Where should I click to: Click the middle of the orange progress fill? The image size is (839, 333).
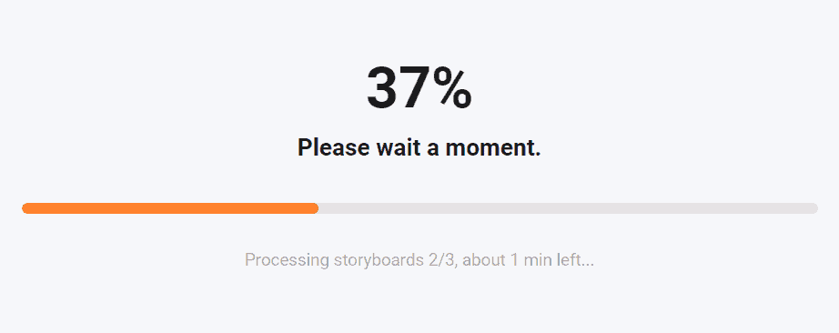(x=170, y=208)
